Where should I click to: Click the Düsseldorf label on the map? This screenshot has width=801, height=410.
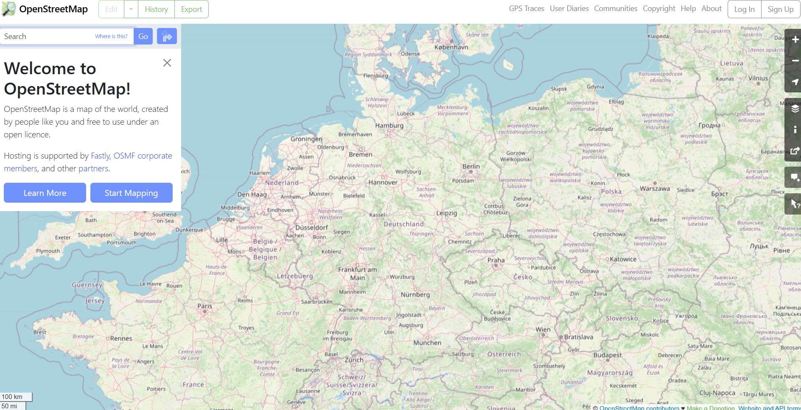[x=311, y=227]
